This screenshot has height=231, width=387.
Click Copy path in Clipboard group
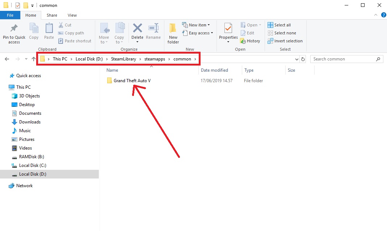click(71, 33)
